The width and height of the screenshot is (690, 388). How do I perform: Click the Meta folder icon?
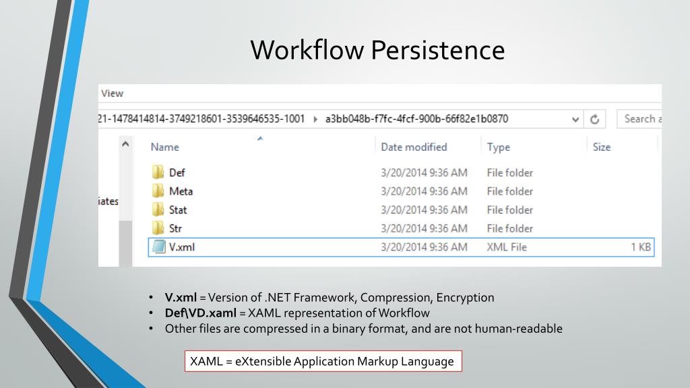click(x=158, y=191)
